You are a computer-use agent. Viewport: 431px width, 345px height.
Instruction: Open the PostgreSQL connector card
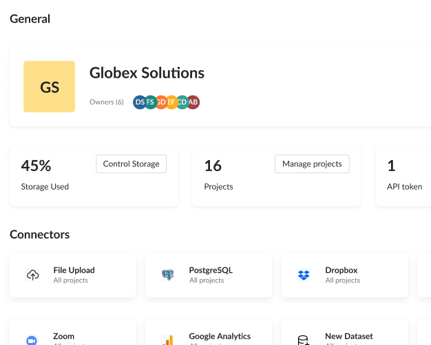tap(208, 275)
